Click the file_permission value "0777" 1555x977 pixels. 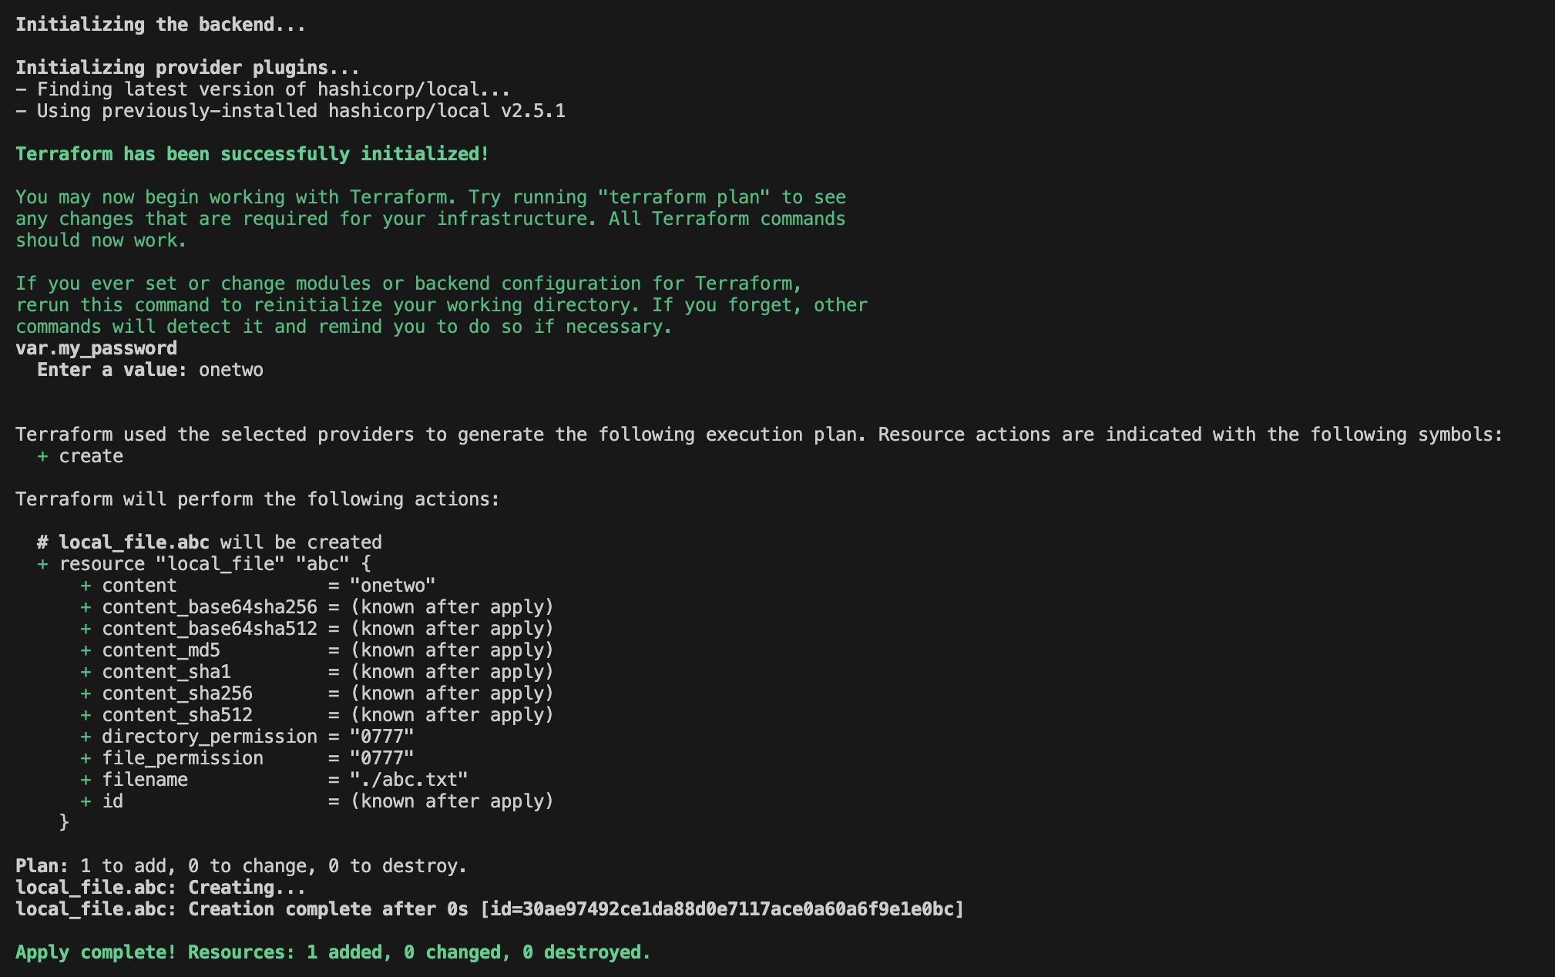click(381, 758)
